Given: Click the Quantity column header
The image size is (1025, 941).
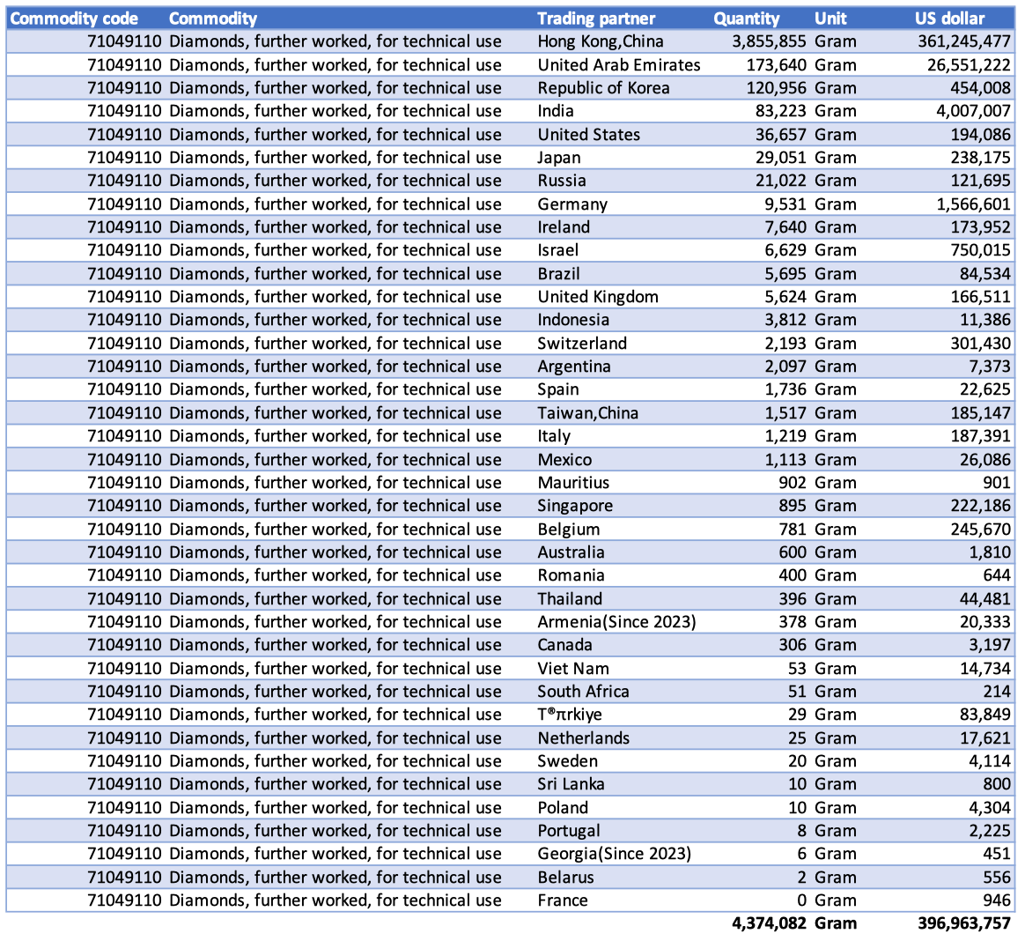Looking at the screenshot, I should (747, 19).
